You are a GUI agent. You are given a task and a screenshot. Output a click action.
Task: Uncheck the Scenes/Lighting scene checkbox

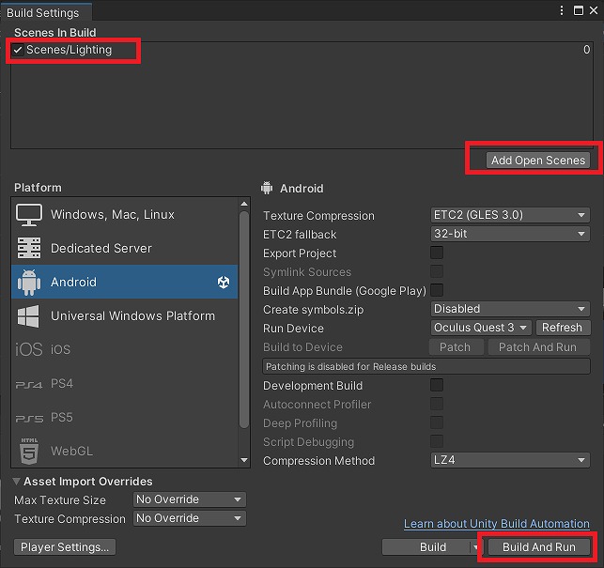(18, 50)
